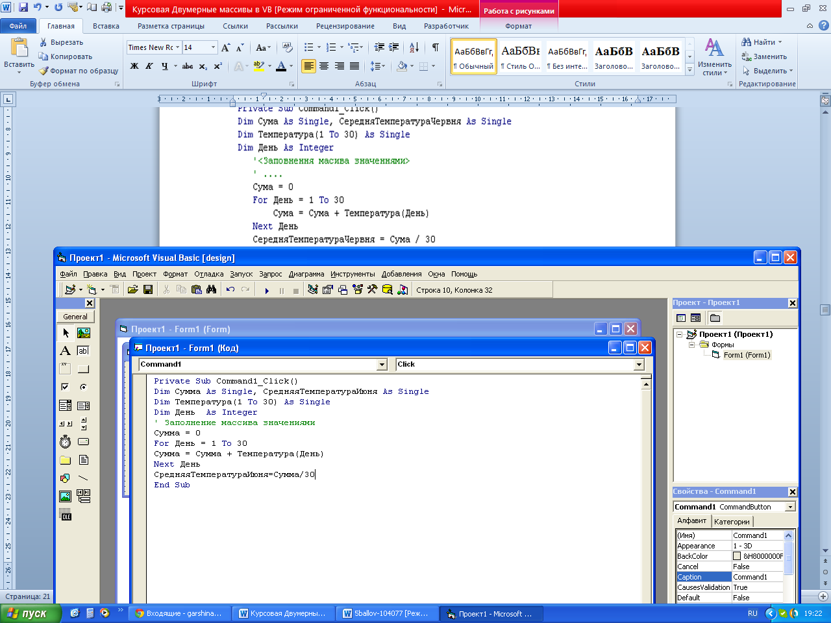
Task: Toggle superscript in Word's font group
Action: coord(218,66)
